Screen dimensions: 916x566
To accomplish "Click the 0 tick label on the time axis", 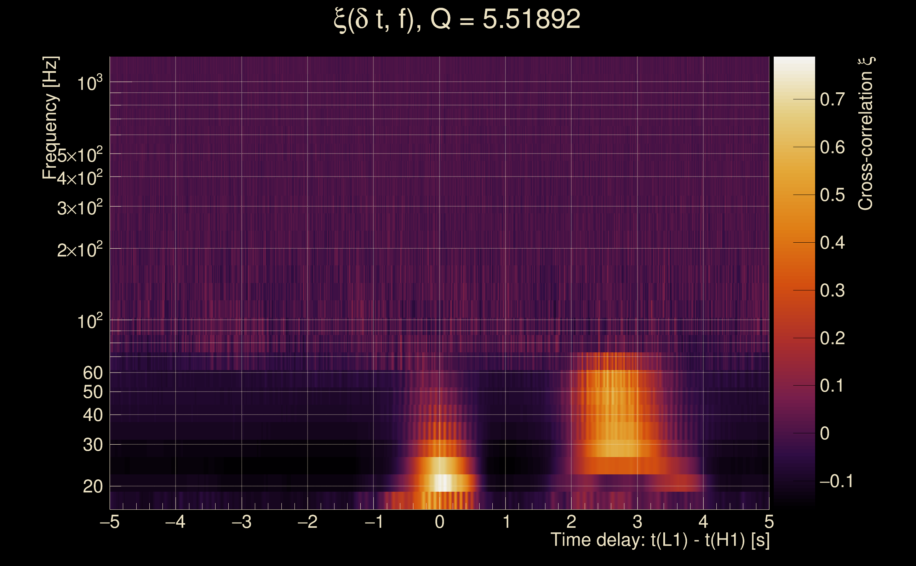I will (440, 522).
